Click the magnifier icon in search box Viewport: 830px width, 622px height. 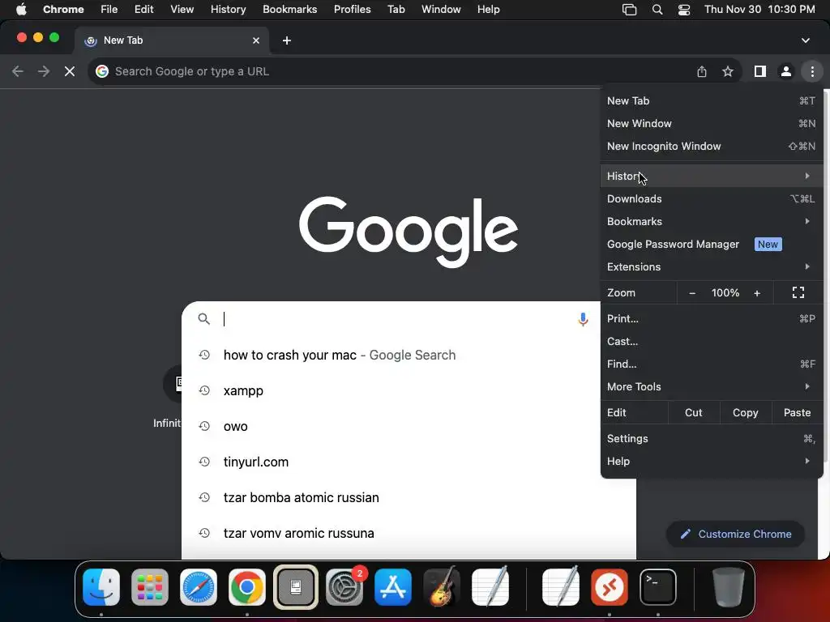point(203,319)
